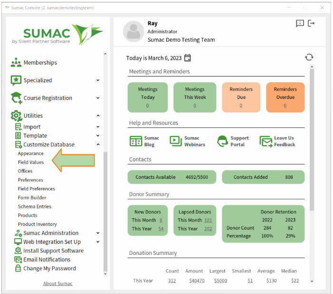Screen dimensions: 333x294
Task: Expand the Template submenu chevron
Action: click(98, 136)
